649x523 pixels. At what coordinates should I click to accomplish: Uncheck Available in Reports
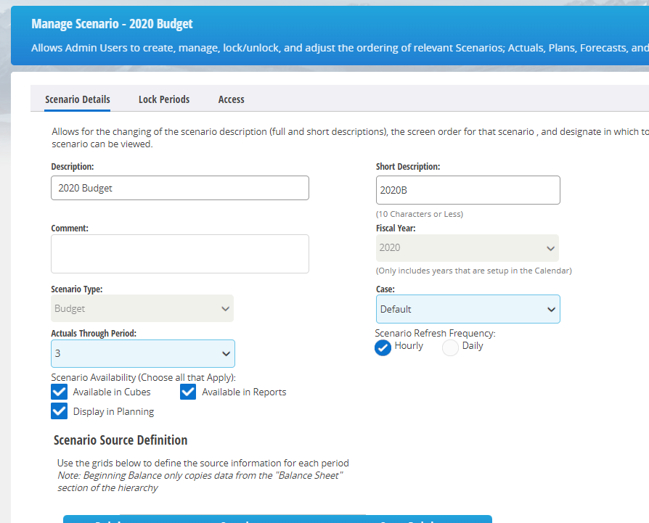tap(188, 392)
